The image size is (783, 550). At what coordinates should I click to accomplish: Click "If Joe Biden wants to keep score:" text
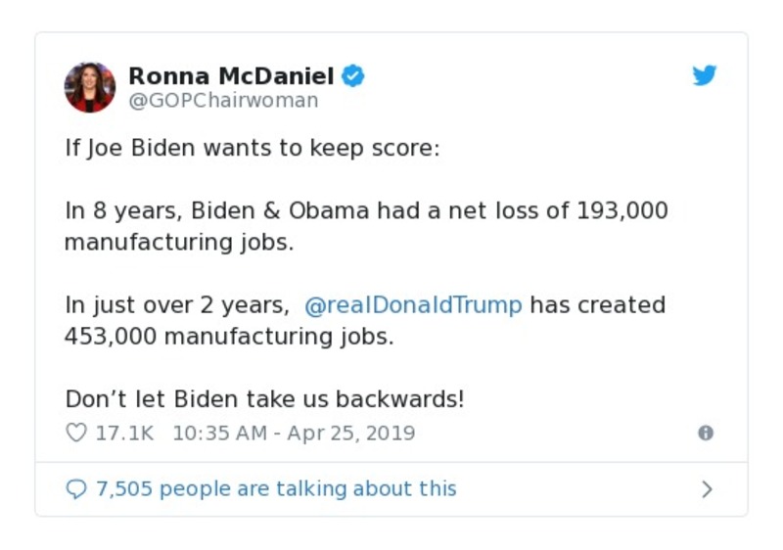click(x=253, y=151)
